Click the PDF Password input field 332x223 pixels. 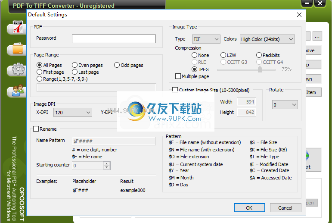(x=114, y=39)
